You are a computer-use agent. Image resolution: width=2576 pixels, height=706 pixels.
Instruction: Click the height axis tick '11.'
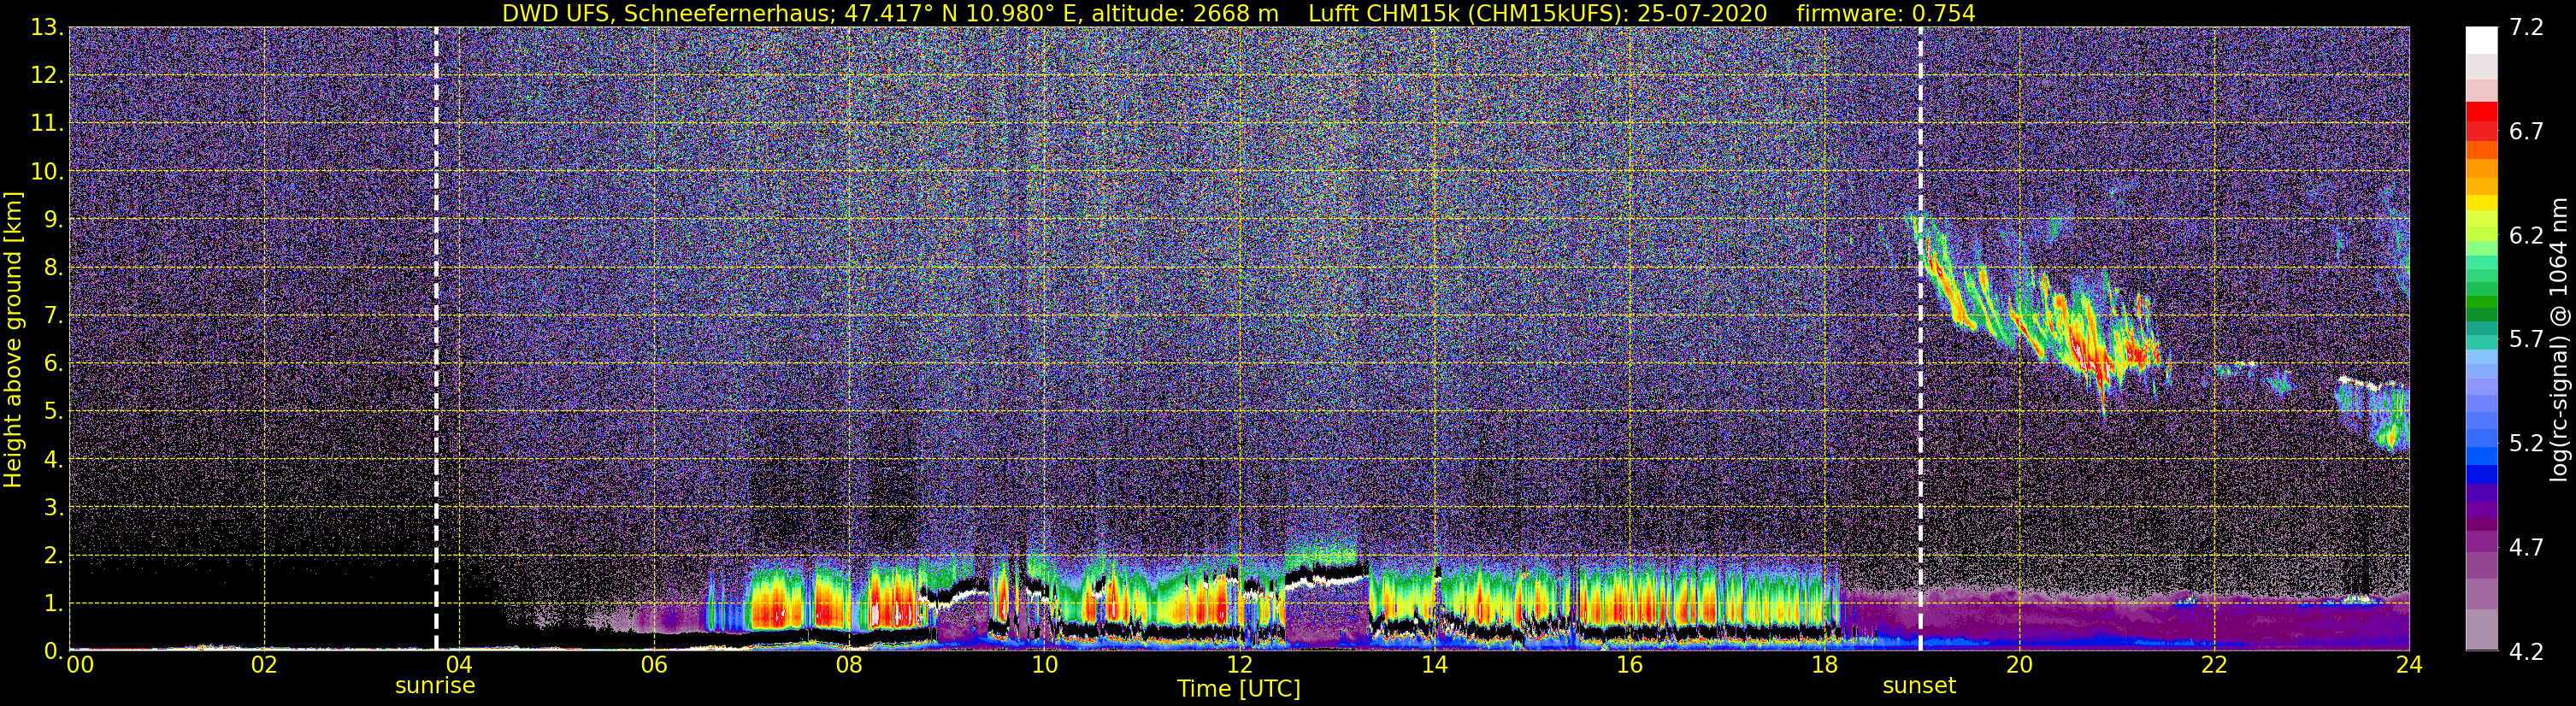click(47, 124)
